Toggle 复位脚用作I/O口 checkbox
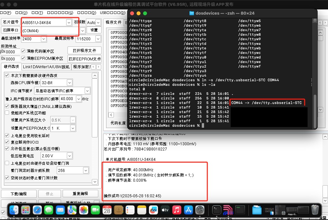328x220 pixels. (7, 142)
